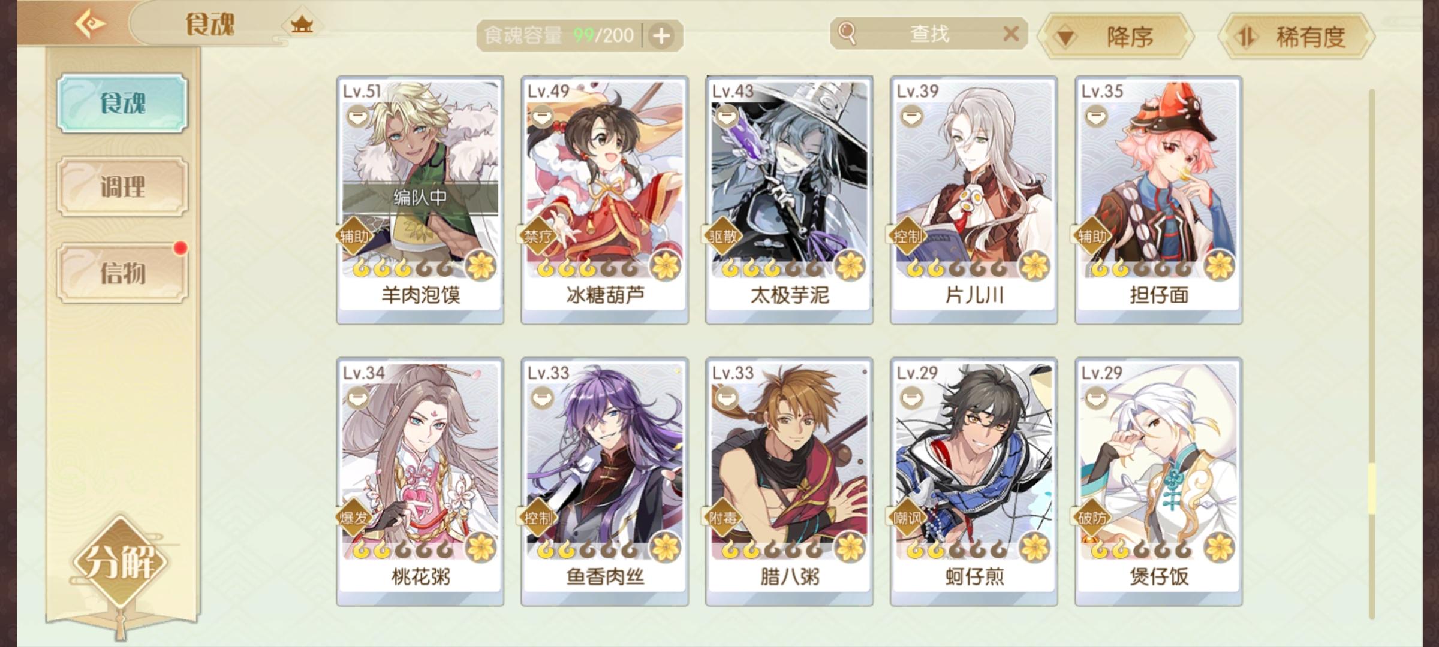This screenshot has width=1439, height=647.
Task: Click the 爆发 tag on 桃花粥
Action: click(354, 518)
